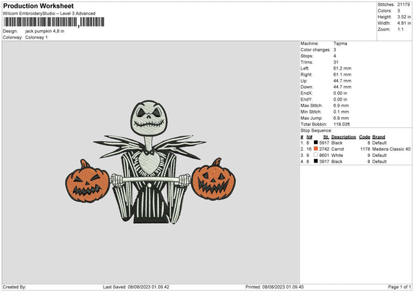This screenshot has height=292, width=414.
Task: Click the right pumpkin in the design
Action: coord(214,180)
